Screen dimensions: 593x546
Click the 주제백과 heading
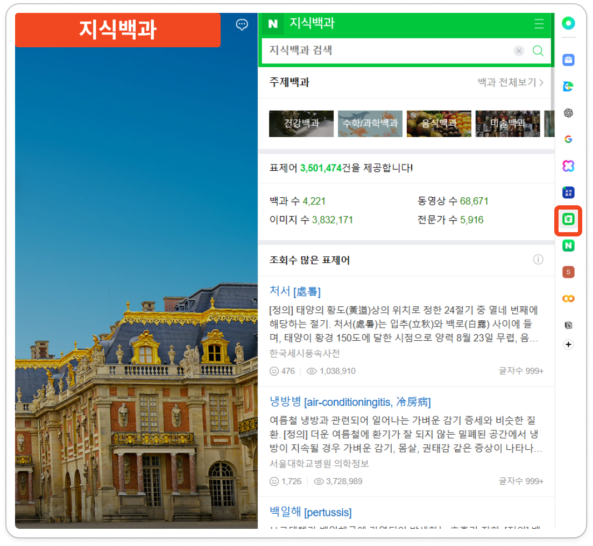[290, 82]
